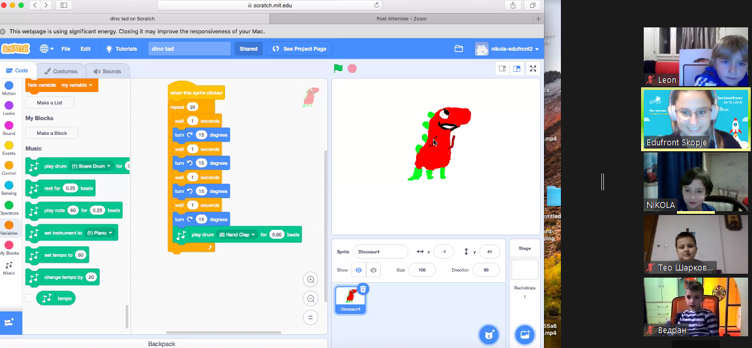This screenshot has height=348, width=752.
Task: Switch to the Costumes tab
Action: coord(61,71)
